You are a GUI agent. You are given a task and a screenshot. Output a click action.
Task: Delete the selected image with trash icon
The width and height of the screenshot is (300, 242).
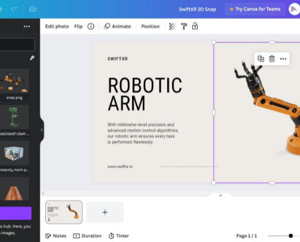coord(272,59)
